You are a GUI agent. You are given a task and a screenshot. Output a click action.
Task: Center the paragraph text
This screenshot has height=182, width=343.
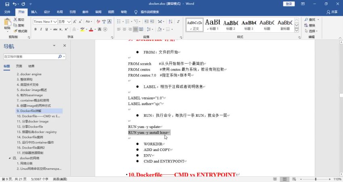pos(124,29)
